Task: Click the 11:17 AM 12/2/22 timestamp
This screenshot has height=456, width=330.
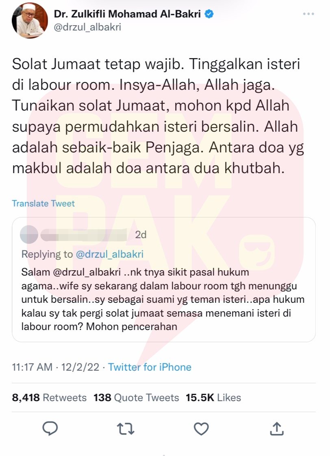Action: pyautogui.click(x=56, y=367)
